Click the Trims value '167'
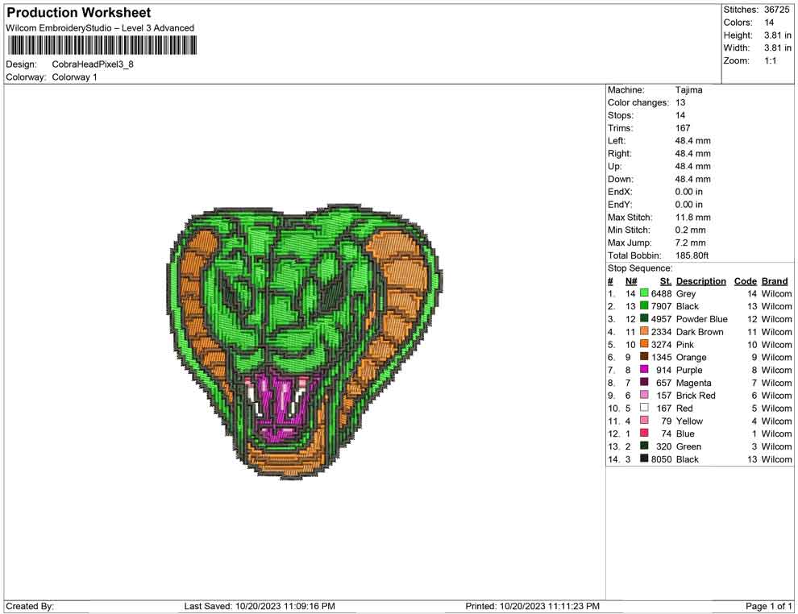The width and height of the screenshot is (798, 614). pos(683,128)
